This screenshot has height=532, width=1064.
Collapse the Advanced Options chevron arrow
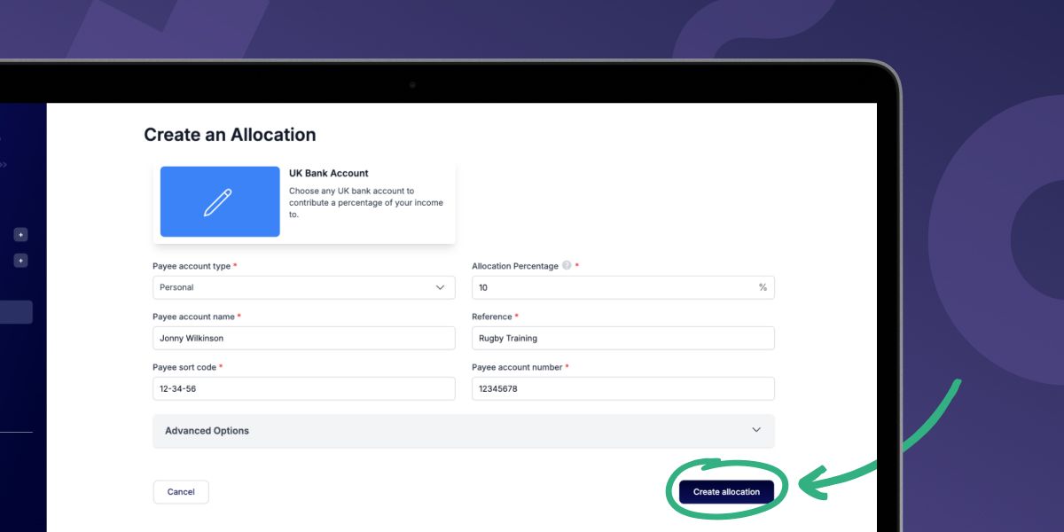(756, 429)
